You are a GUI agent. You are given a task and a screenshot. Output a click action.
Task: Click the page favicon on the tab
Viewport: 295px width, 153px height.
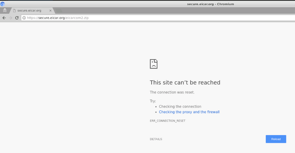pyautogui.click(x=14, y=11)
